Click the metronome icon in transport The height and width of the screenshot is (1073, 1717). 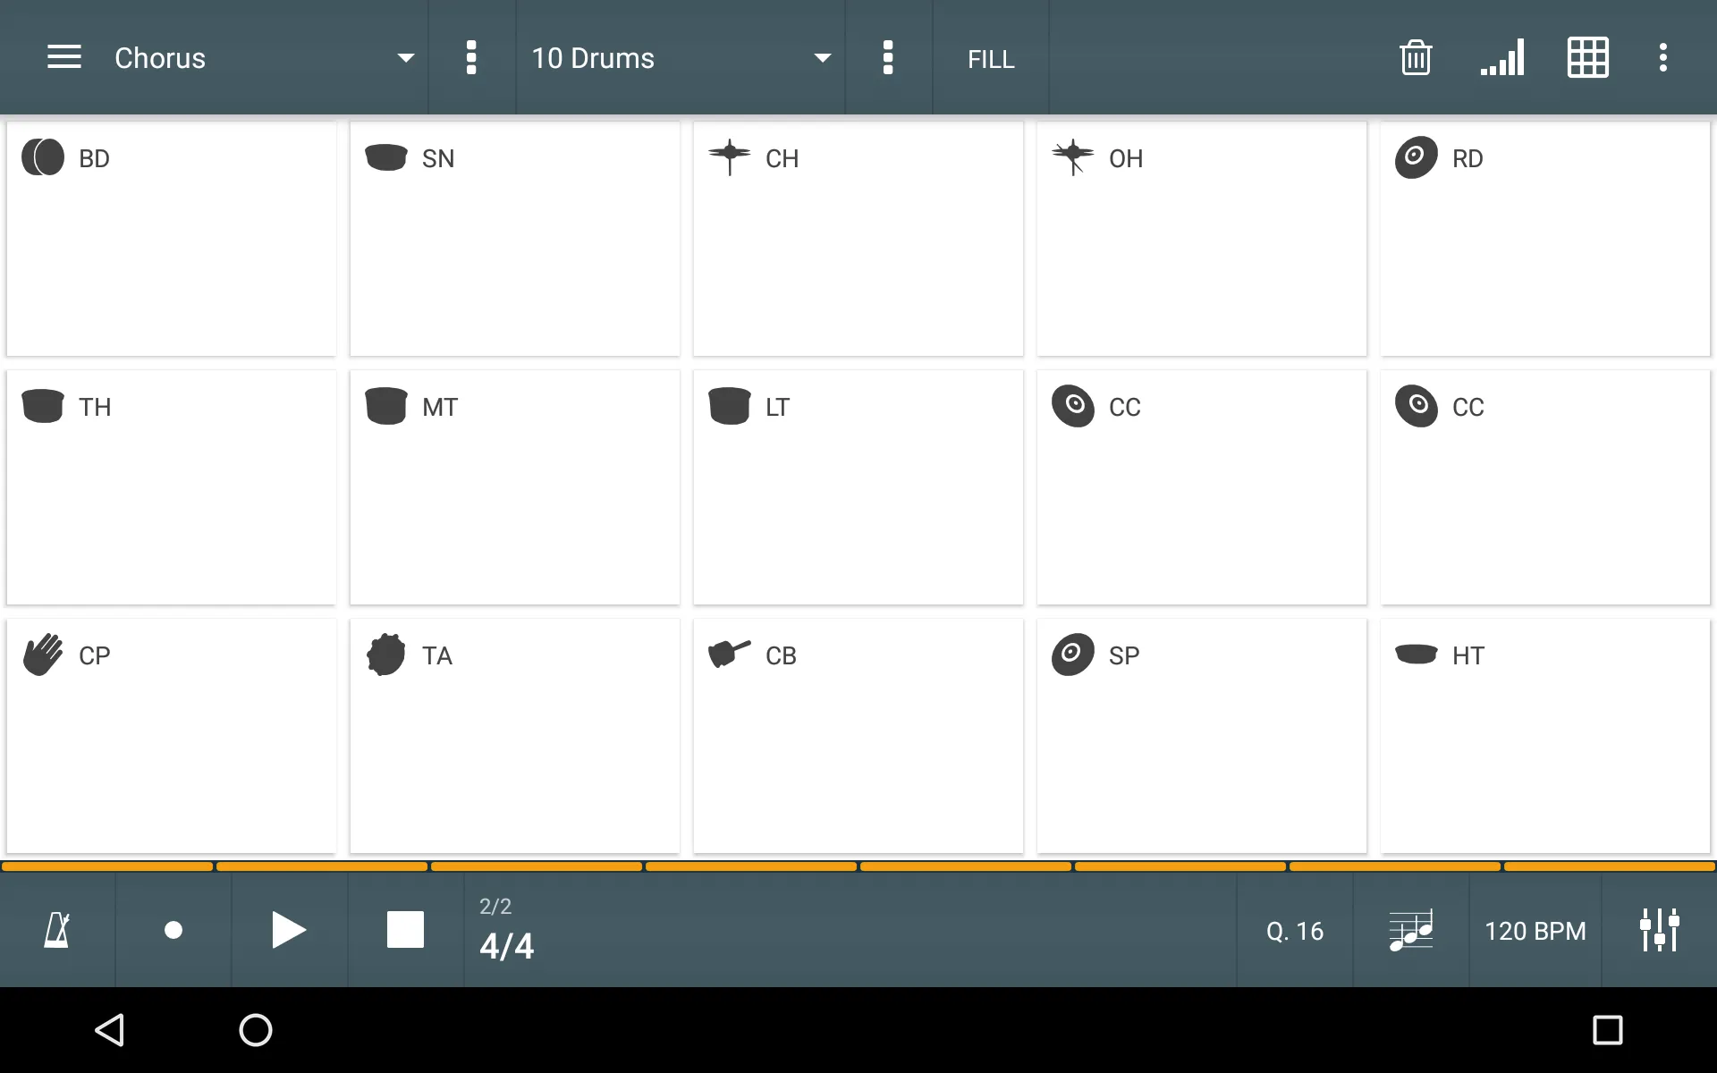57,930
